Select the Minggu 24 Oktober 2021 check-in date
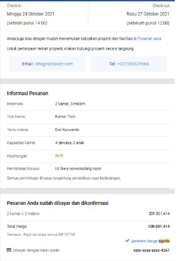Viewport: 195px width, 261px height. tap(30, 14)
